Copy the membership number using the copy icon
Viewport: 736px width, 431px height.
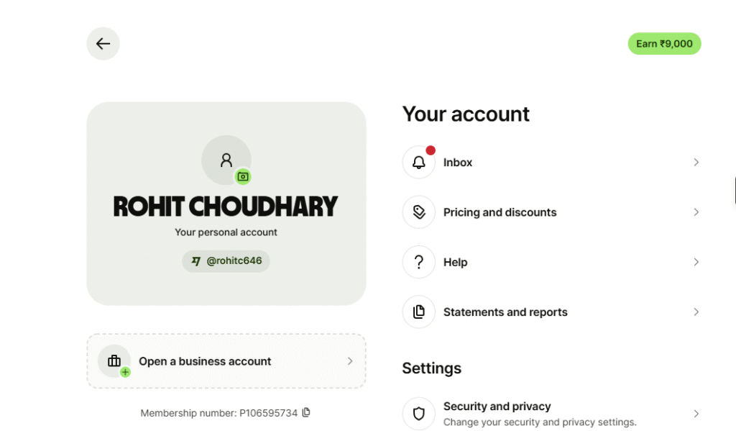(307, 413)
